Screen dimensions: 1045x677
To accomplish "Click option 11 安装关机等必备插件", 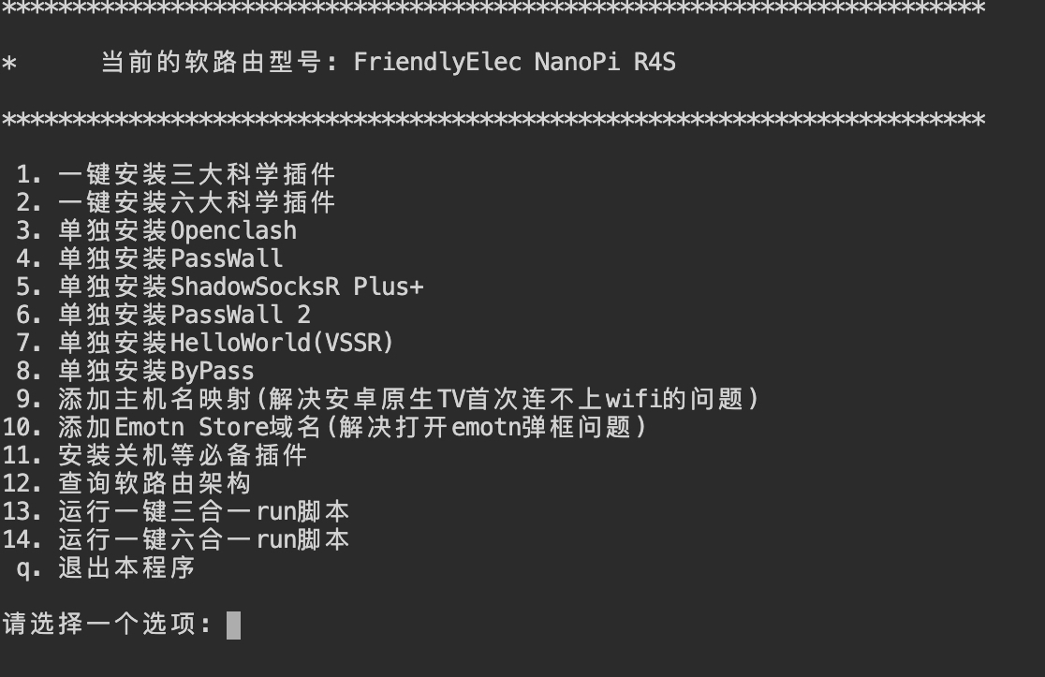I will click(x=155, y=455).
